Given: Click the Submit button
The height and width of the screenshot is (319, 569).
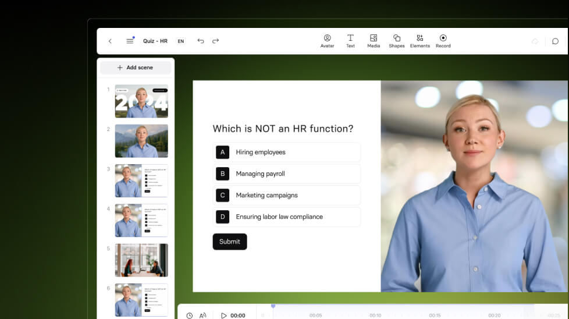Looking at the screenshot, I should pyautogui.click(x=230, y=242).
